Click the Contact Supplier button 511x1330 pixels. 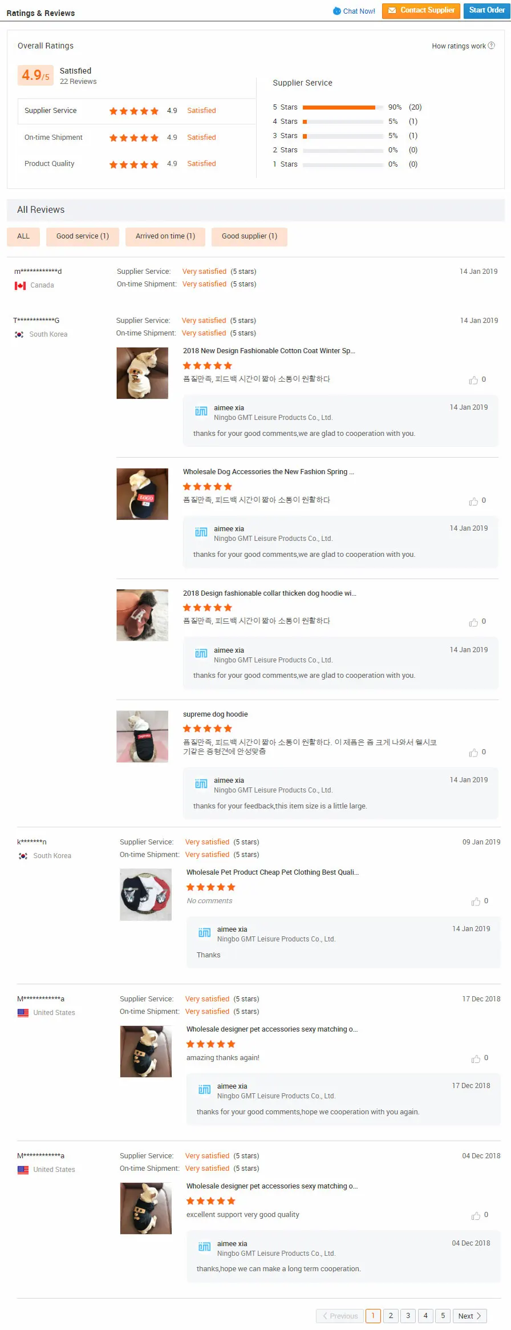(421, 10)
